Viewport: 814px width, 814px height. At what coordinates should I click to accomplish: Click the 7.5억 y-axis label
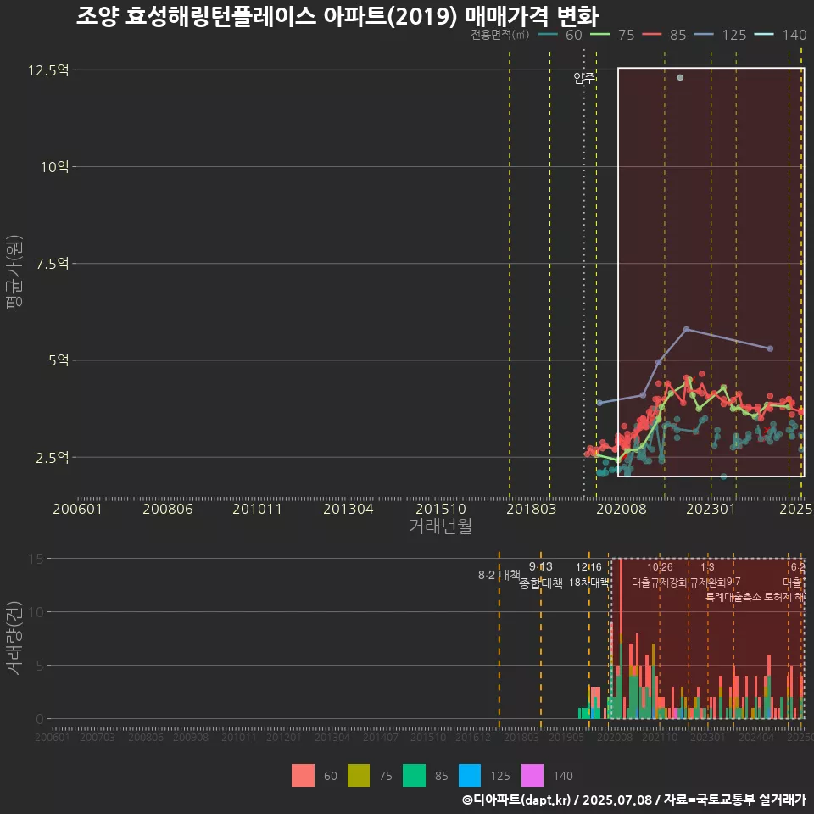tap(53, 264)
